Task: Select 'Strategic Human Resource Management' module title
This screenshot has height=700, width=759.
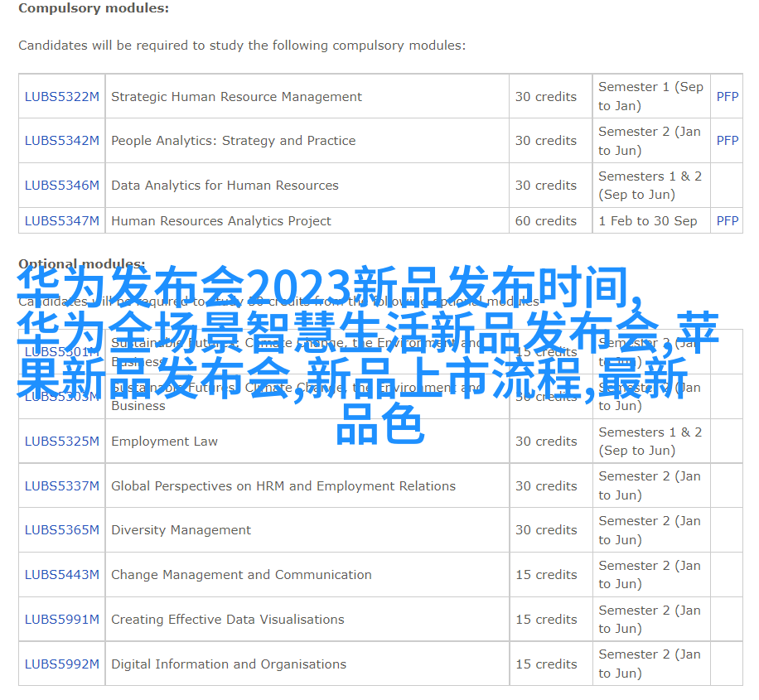Action: 236,97
